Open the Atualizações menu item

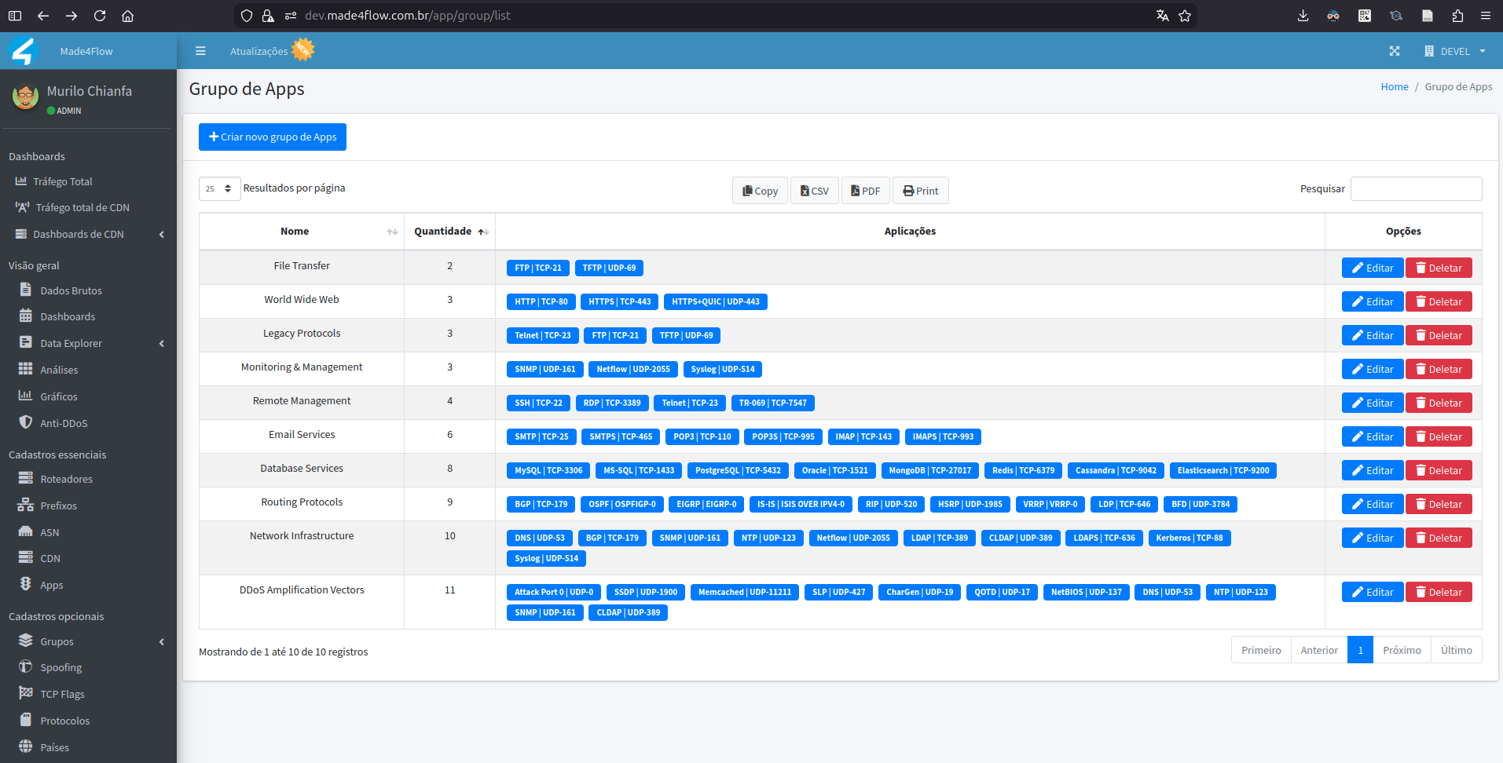pyautogui.click(x=259, y=51)
